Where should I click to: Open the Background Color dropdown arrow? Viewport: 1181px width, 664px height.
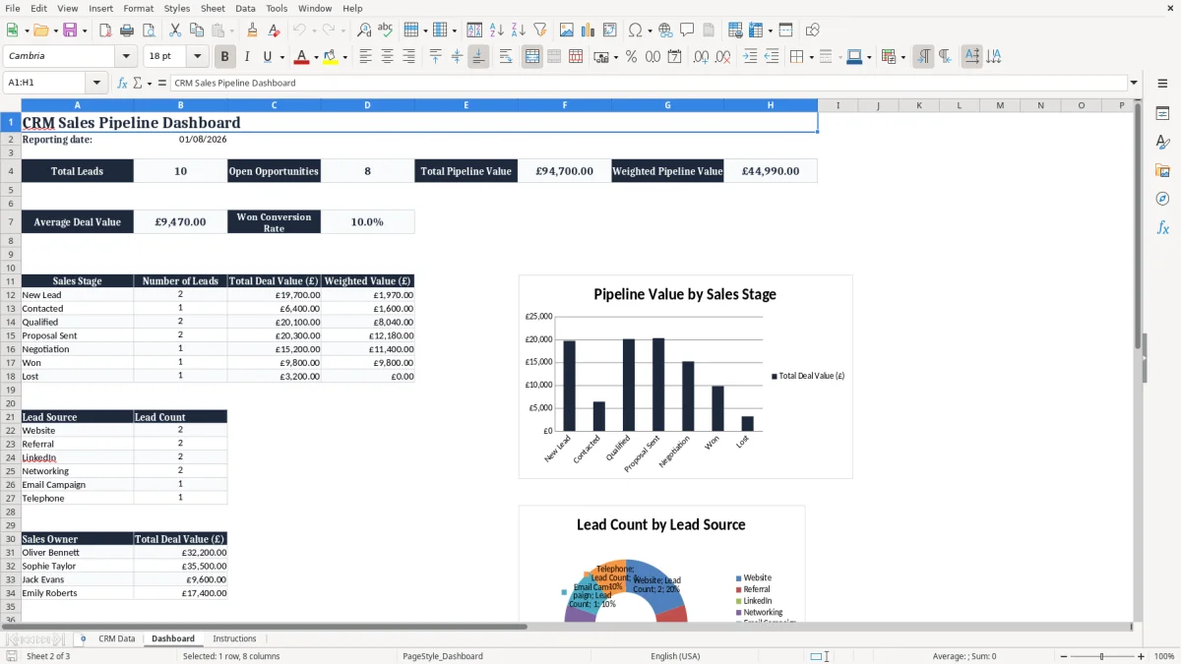click(x=344, y=57)
